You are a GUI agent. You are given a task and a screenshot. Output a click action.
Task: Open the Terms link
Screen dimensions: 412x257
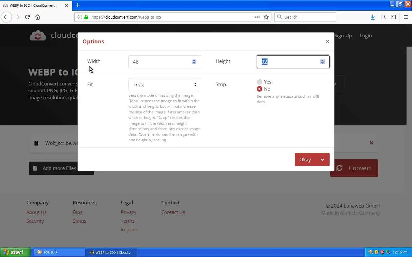pyautogui.click(x=127, y=221)
